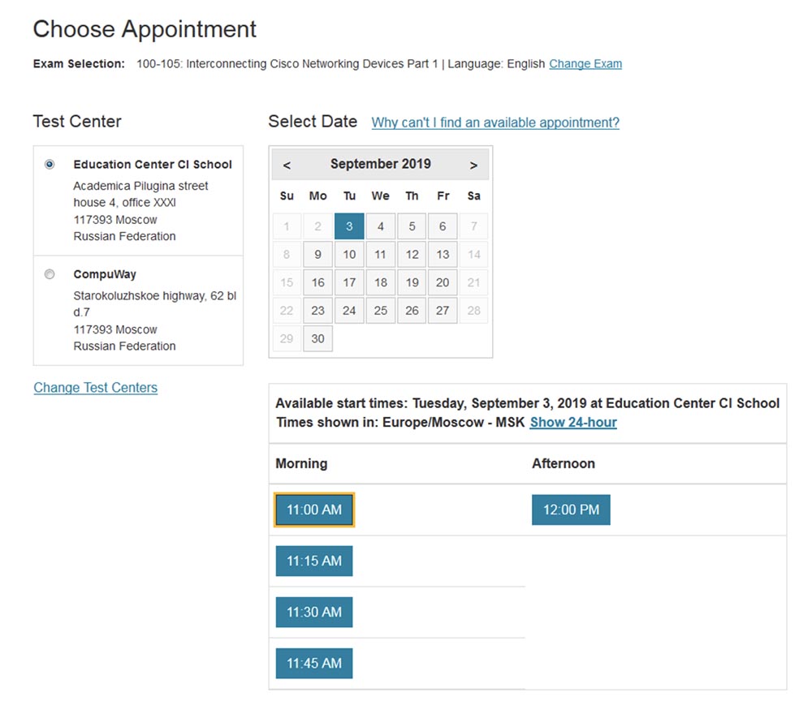This screenshot has height=701, width=812.
Task: Choose September 13 on the calendar
Action: 443,255
